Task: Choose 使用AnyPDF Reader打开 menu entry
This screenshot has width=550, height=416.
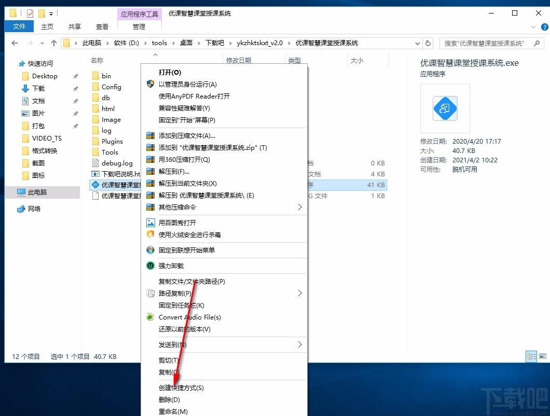Action: [x=194, y=96]
